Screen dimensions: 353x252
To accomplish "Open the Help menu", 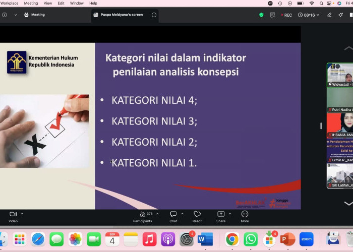I will [93, 3].
